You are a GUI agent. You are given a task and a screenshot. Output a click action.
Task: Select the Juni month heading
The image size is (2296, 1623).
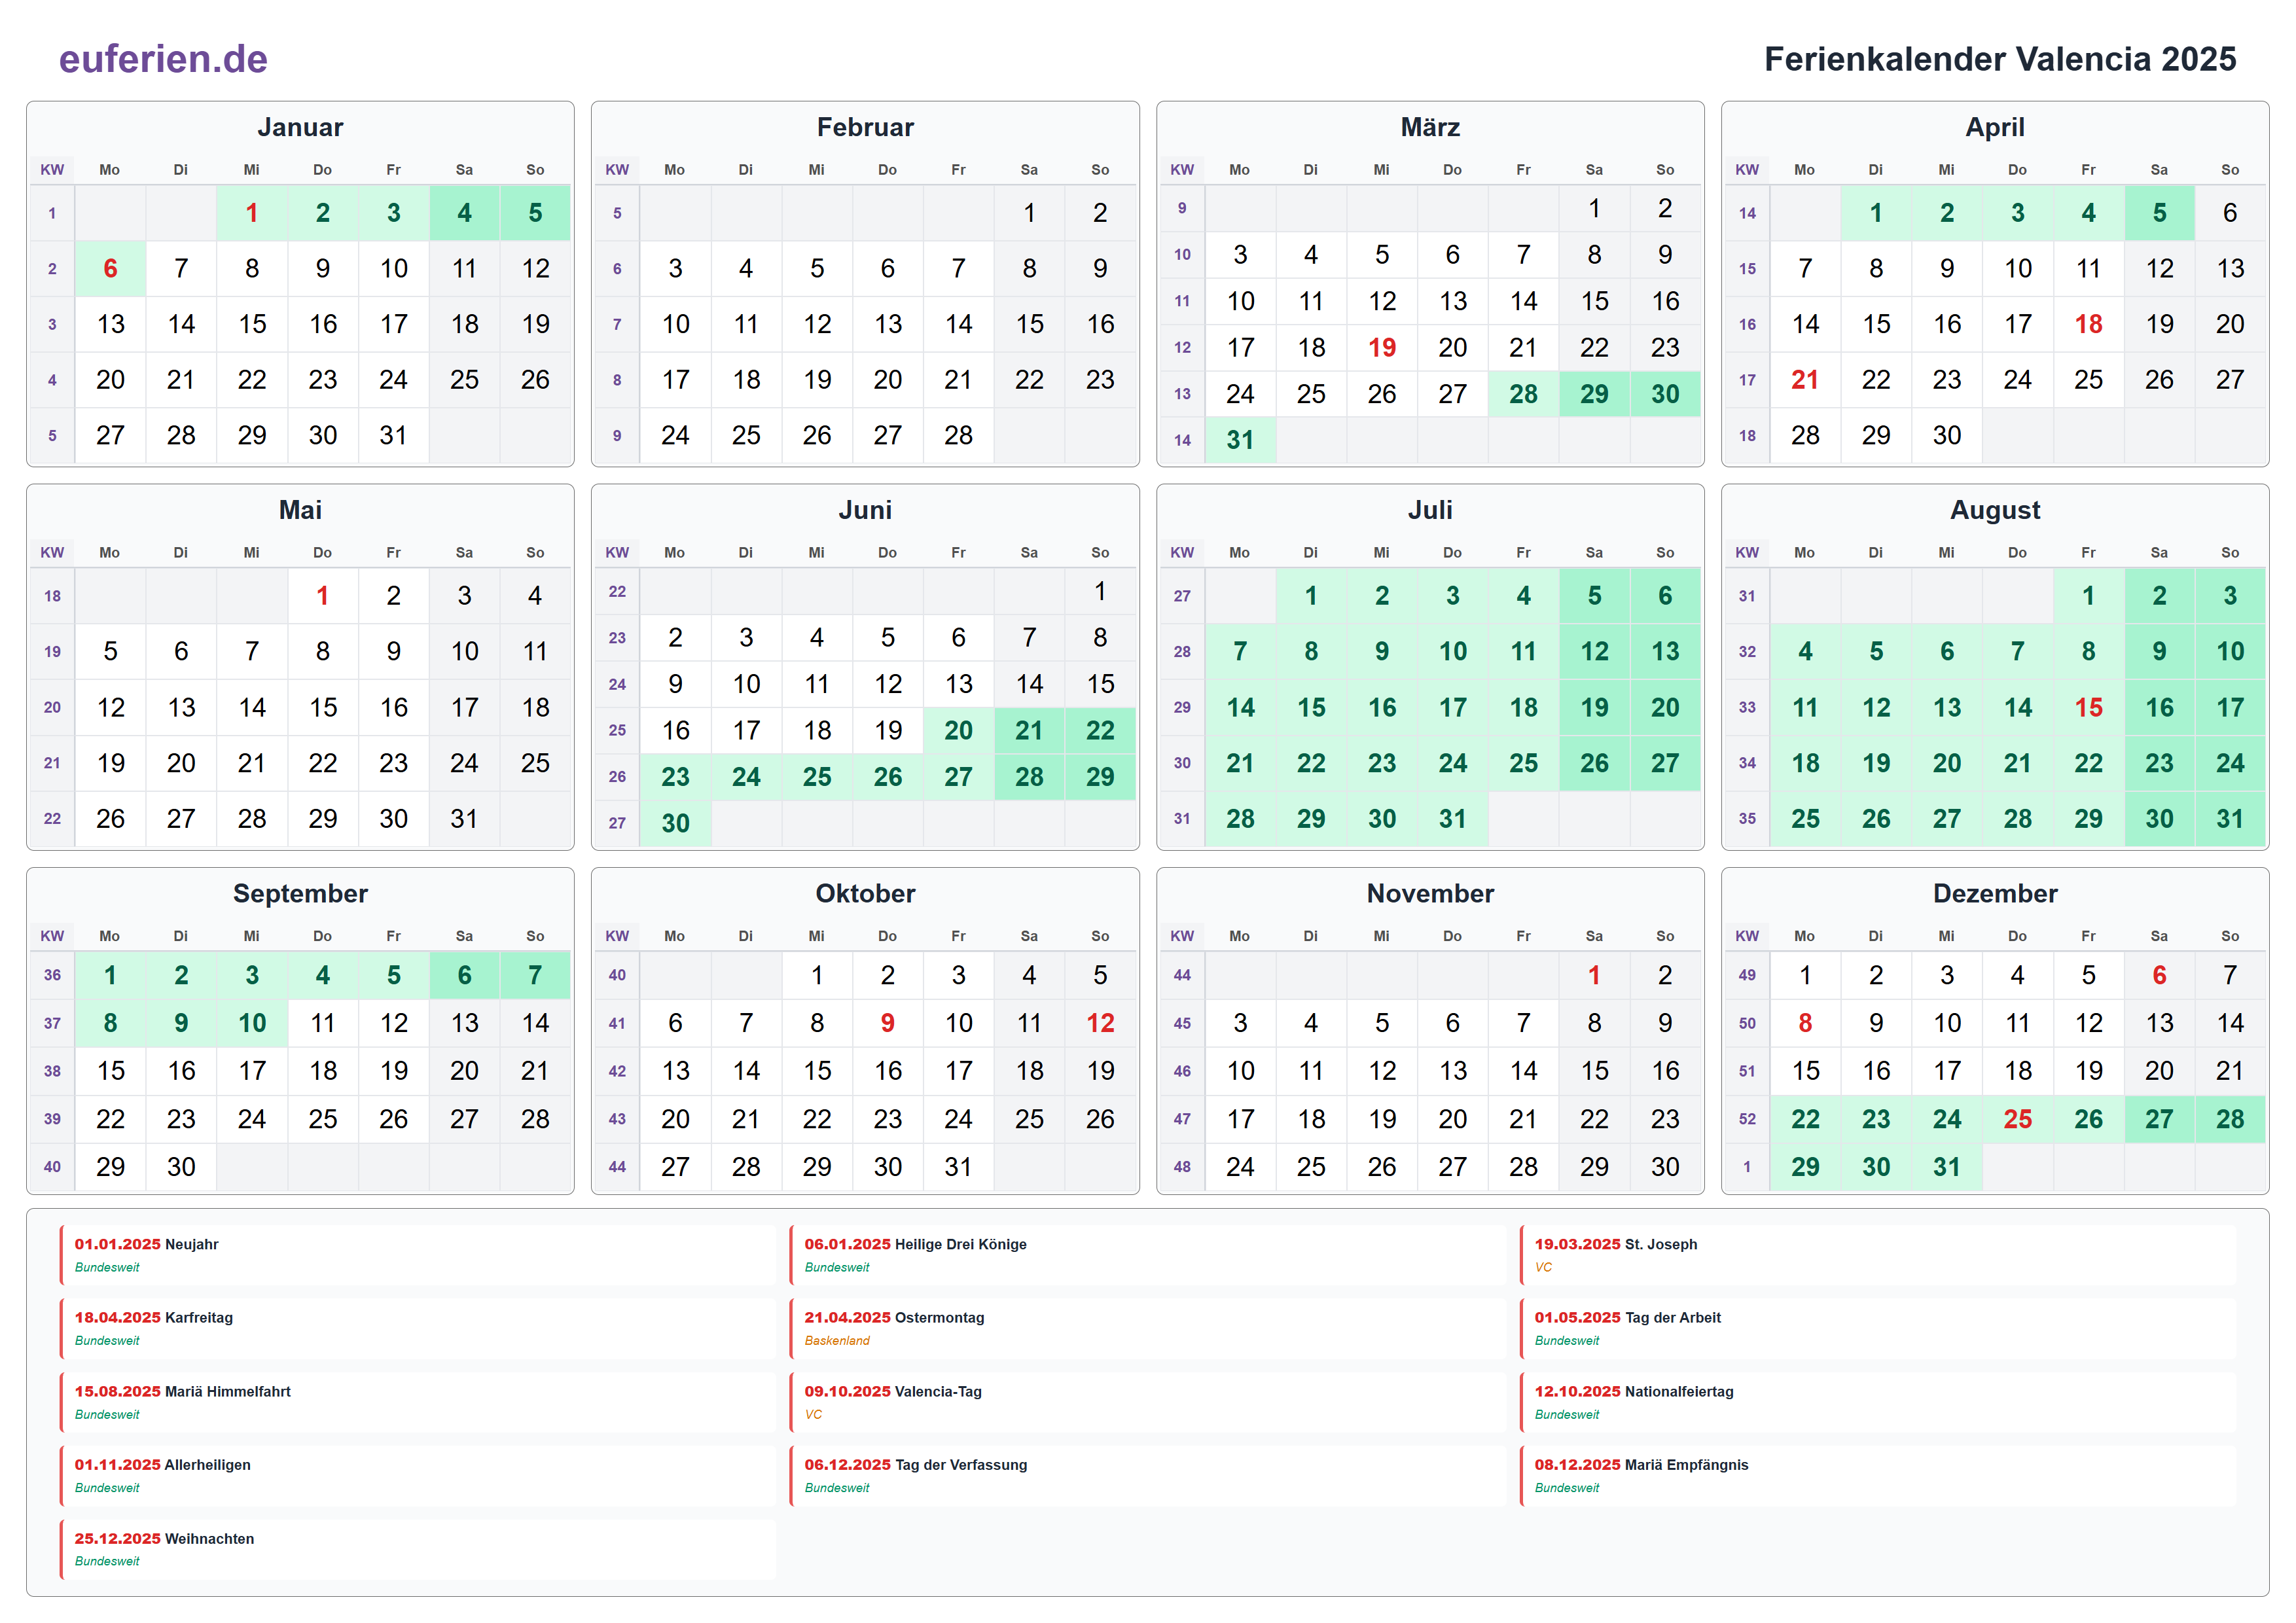point(865,510)
